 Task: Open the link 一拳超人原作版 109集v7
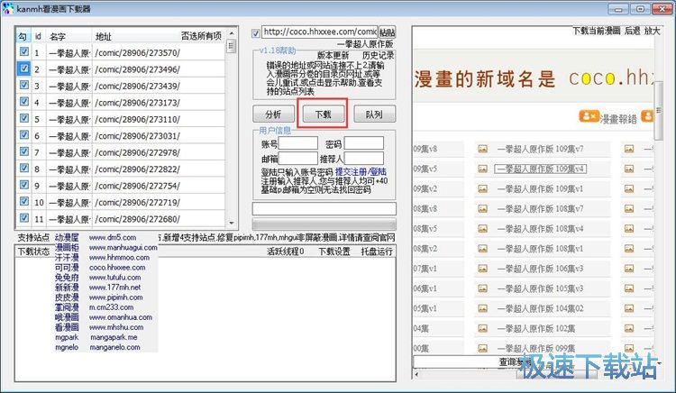540,149
